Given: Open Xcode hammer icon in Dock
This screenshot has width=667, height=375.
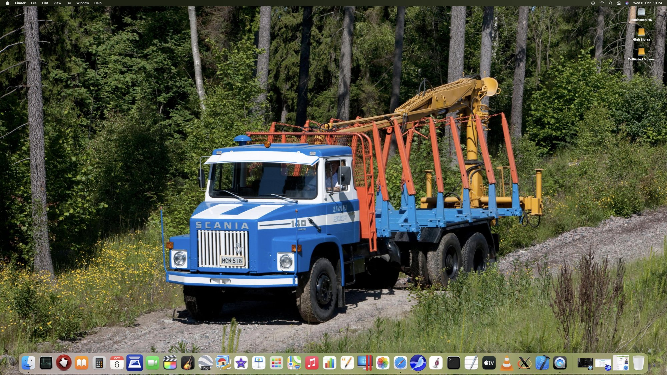Looking at the screenshot, I should coord(542,363).
